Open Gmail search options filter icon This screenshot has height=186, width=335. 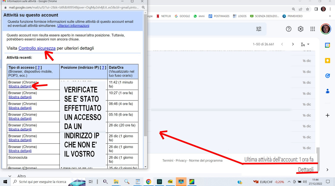tap(259, 29)
